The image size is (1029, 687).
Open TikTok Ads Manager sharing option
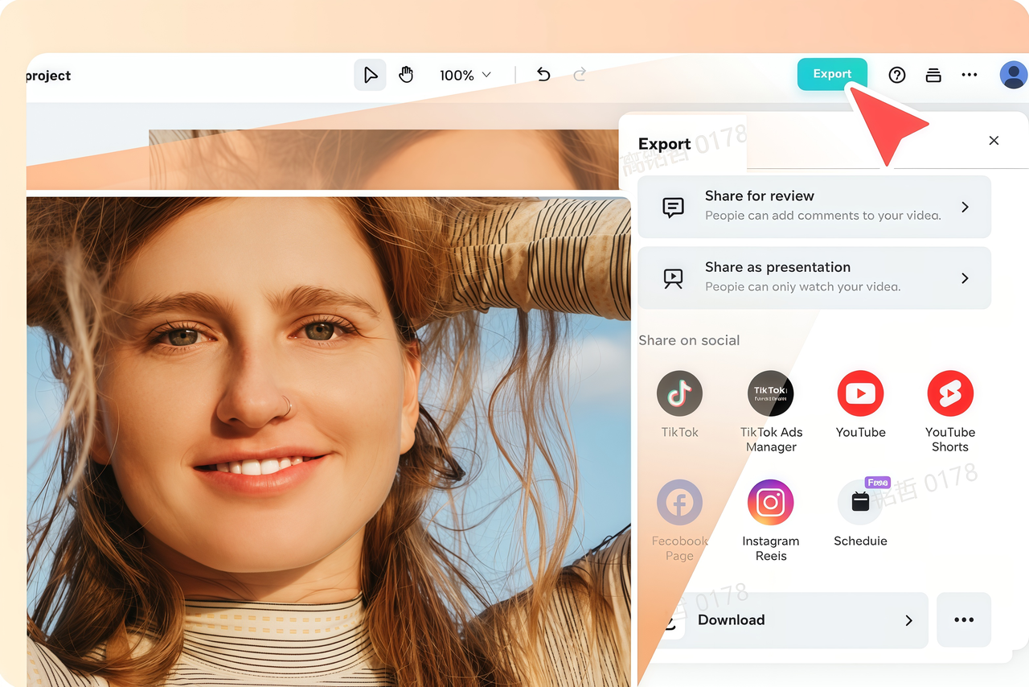(770, 393)
